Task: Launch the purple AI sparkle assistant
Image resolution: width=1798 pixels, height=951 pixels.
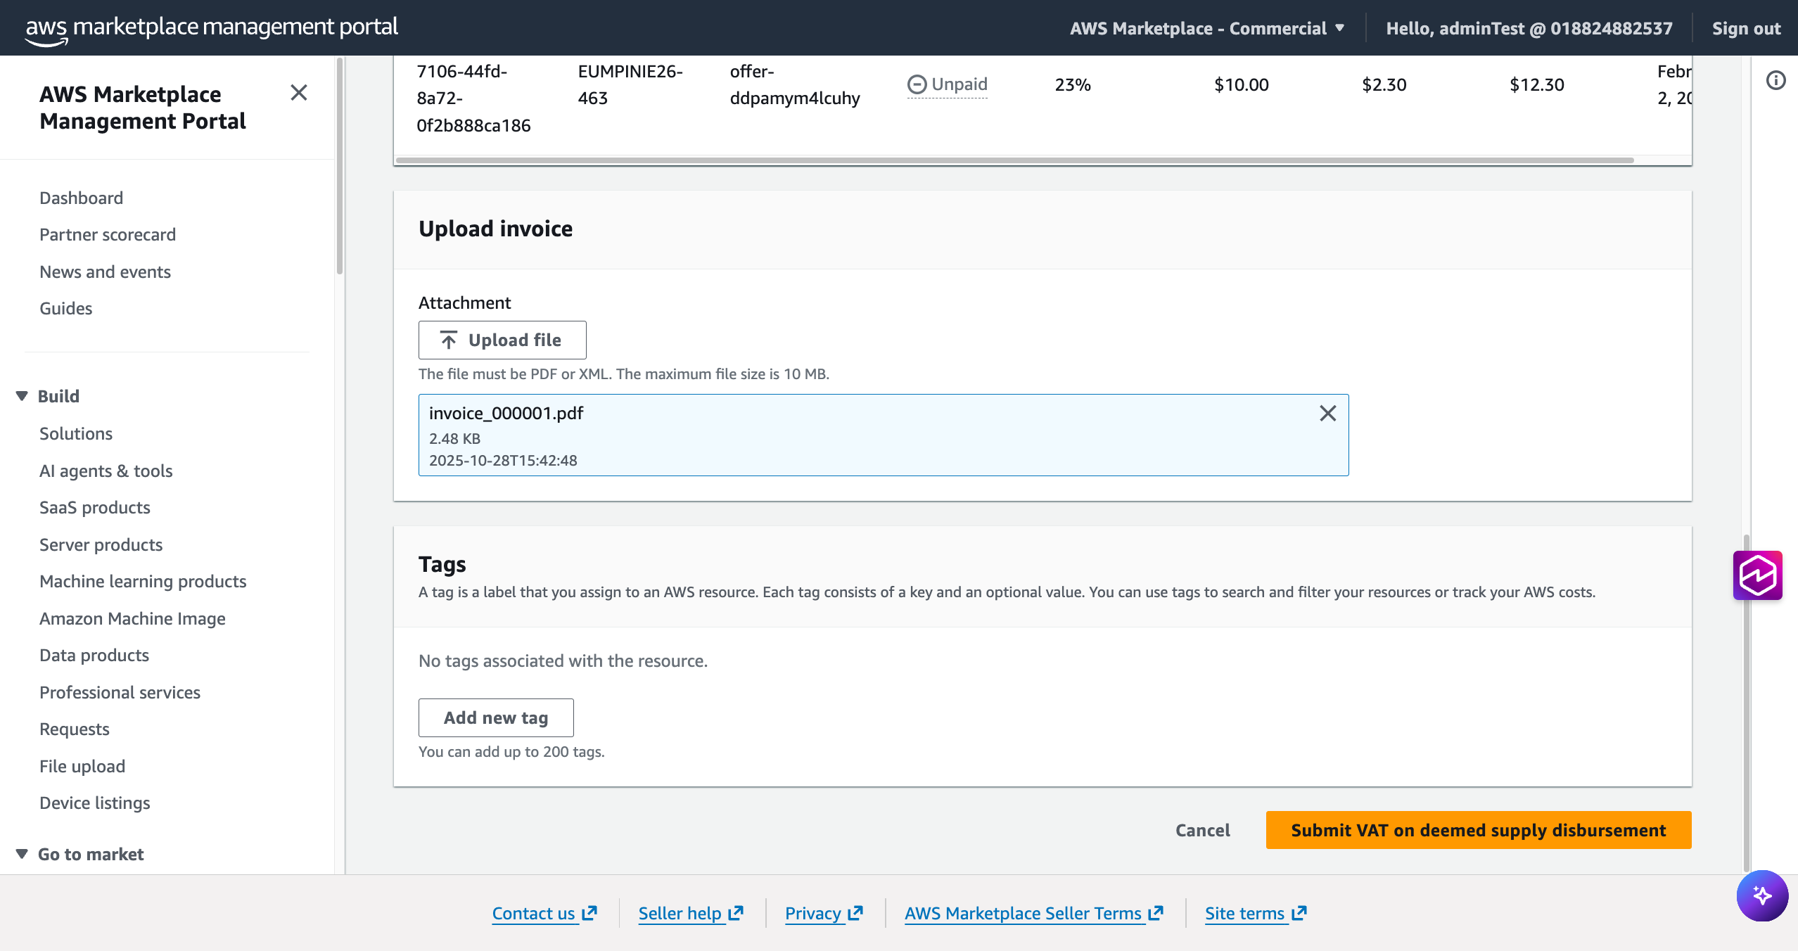Action: tap(1762, 895)
